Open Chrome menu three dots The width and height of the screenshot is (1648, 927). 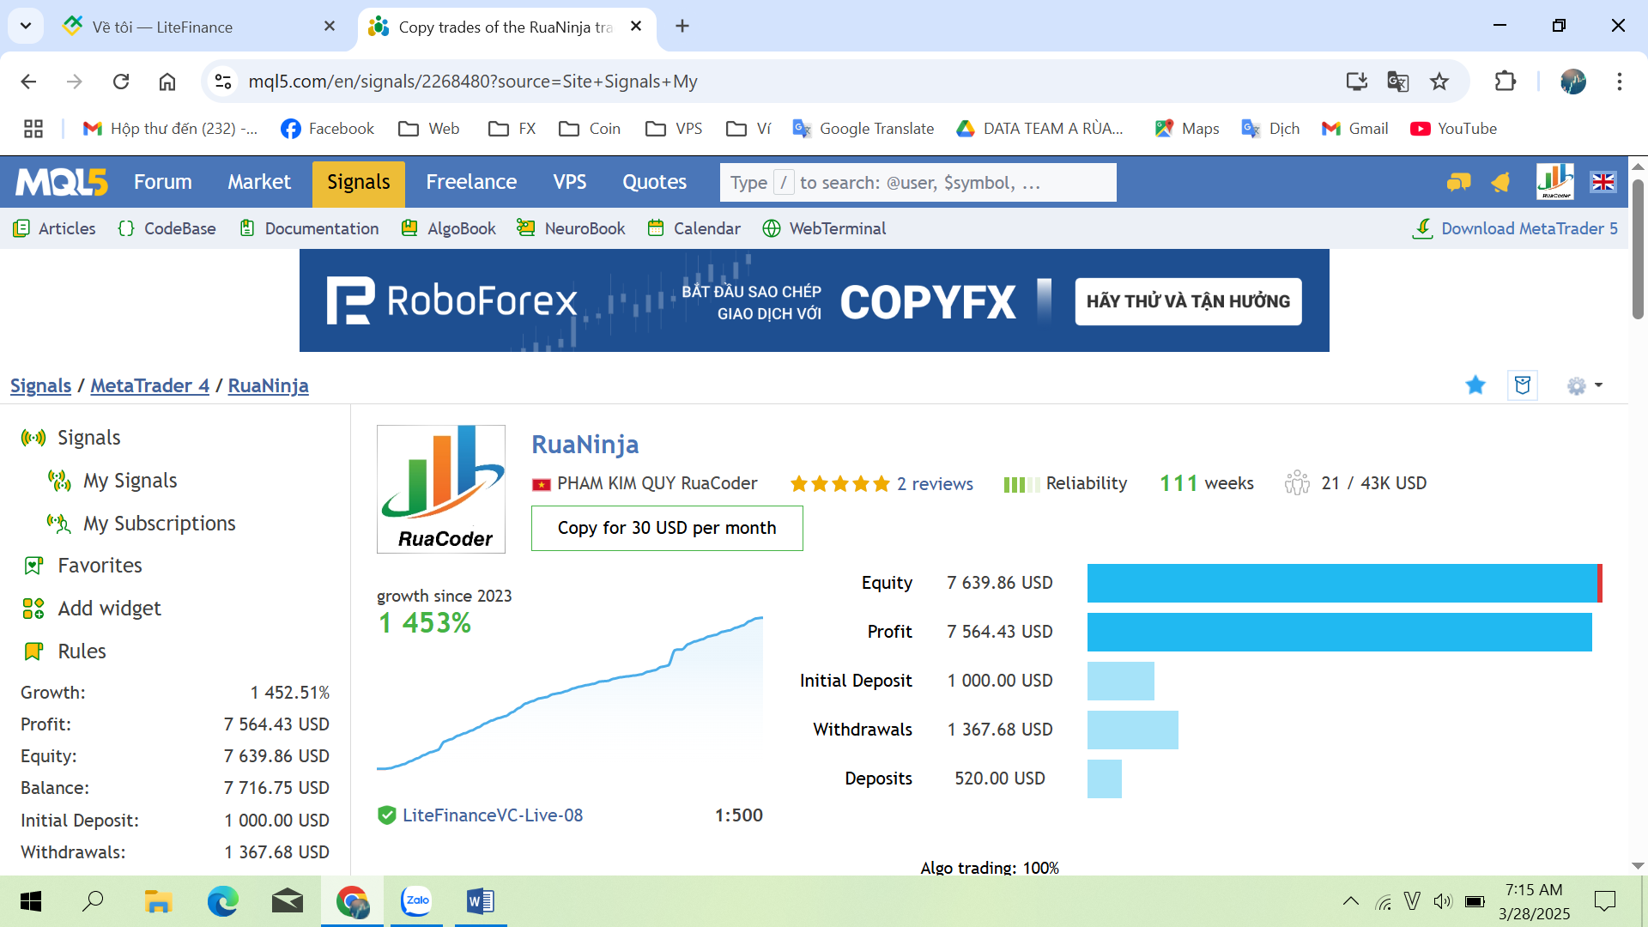(x=1620, y=82)
